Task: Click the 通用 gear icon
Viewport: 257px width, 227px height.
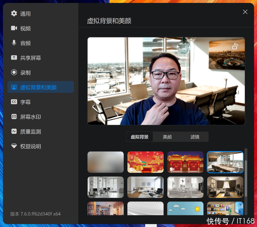Action: click(x=14, y=14)
